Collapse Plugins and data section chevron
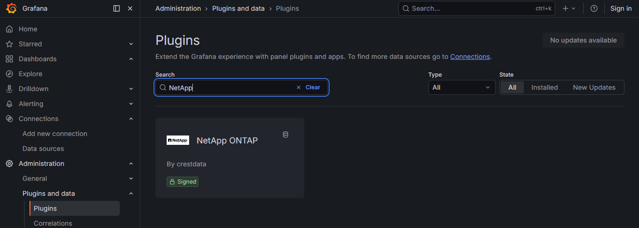Viewport: 639px width, 228px height. (x=131, y=193)
